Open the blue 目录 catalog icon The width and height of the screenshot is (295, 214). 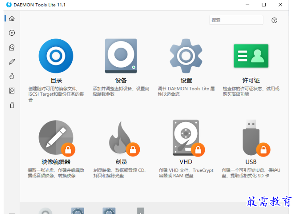point(56,56)
